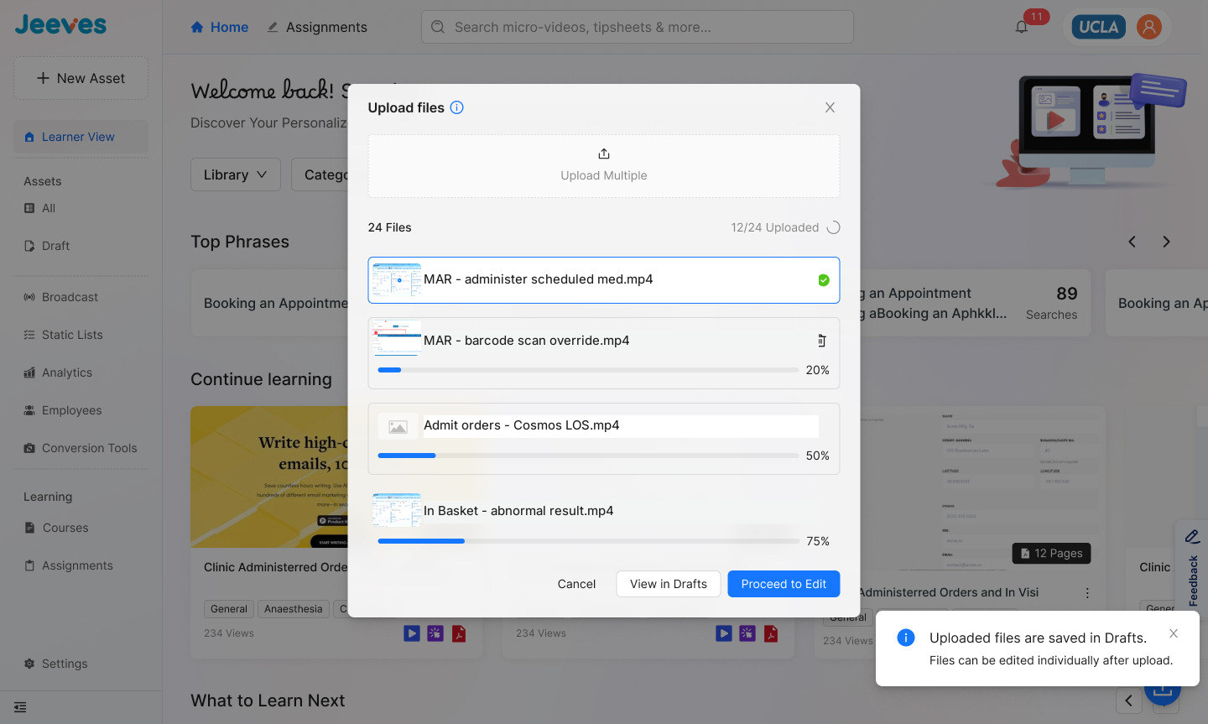Click Admit orders Cosmos LOS placeholder thumbnail
Image resolution: width=1208 pixels, height=724 pixels.
click(398, 427)
